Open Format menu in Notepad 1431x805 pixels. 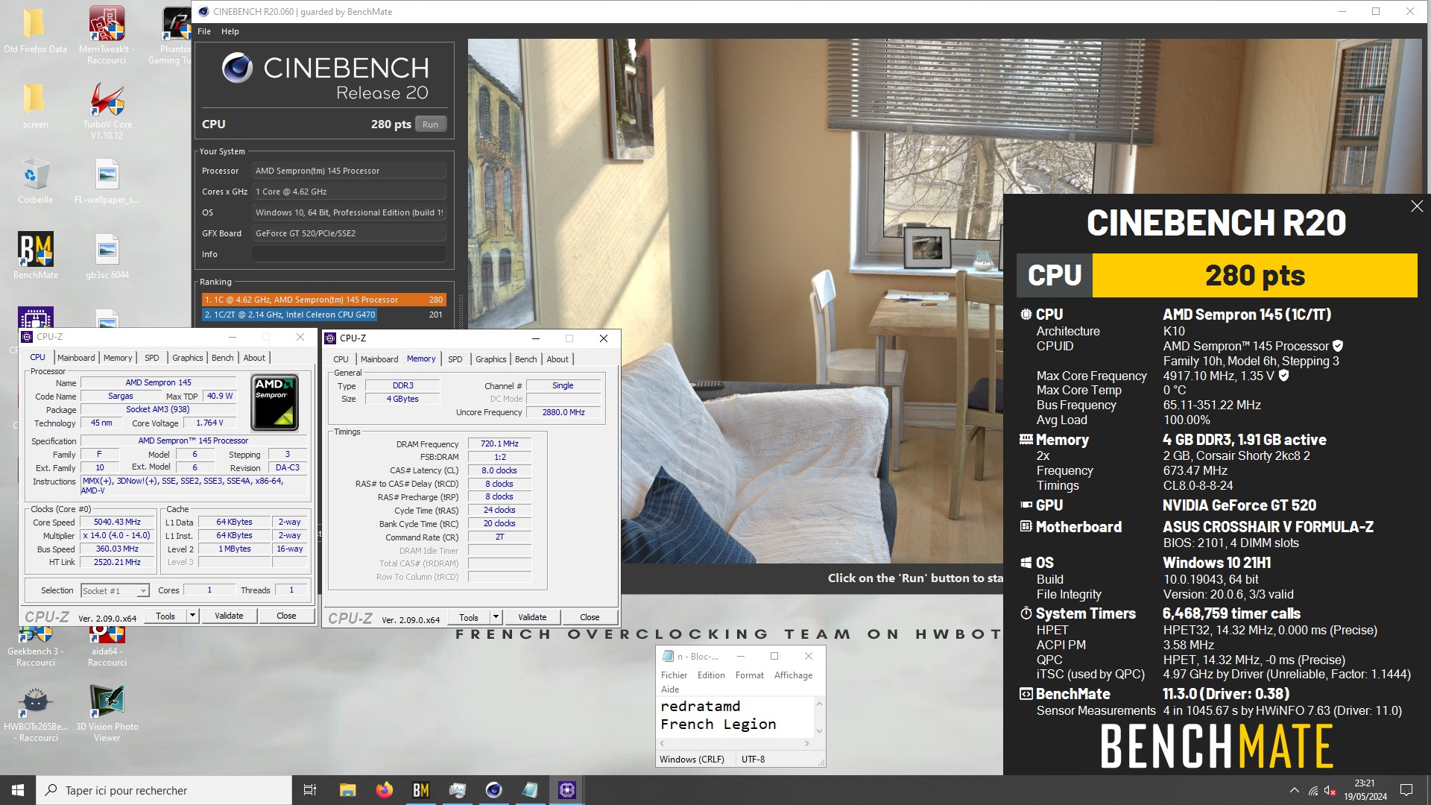pyautogui.click(x=750, y=675)
